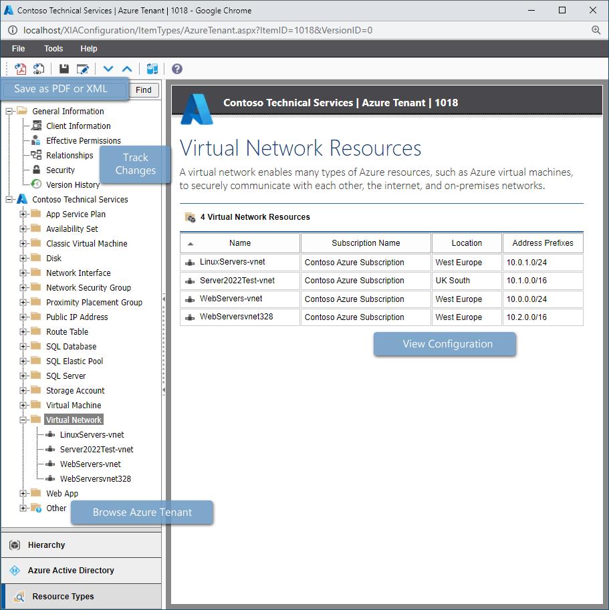The image size is (609, 610).
Task: Expand the Classic Virtual Machine folder
Action: tap(23, 244)
